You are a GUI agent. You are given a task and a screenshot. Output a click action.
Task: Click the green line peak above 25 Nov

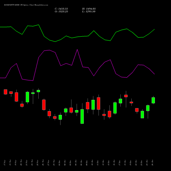[39, 25]
